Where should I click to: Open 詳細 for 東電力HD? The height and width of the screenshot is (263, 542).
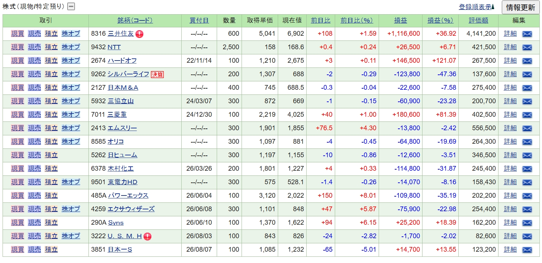coord(510,182)
